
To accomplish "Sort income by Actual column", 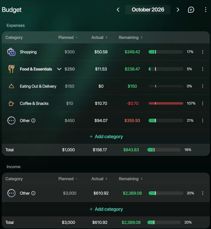I will pyautogui.click(x=99, y=179).
